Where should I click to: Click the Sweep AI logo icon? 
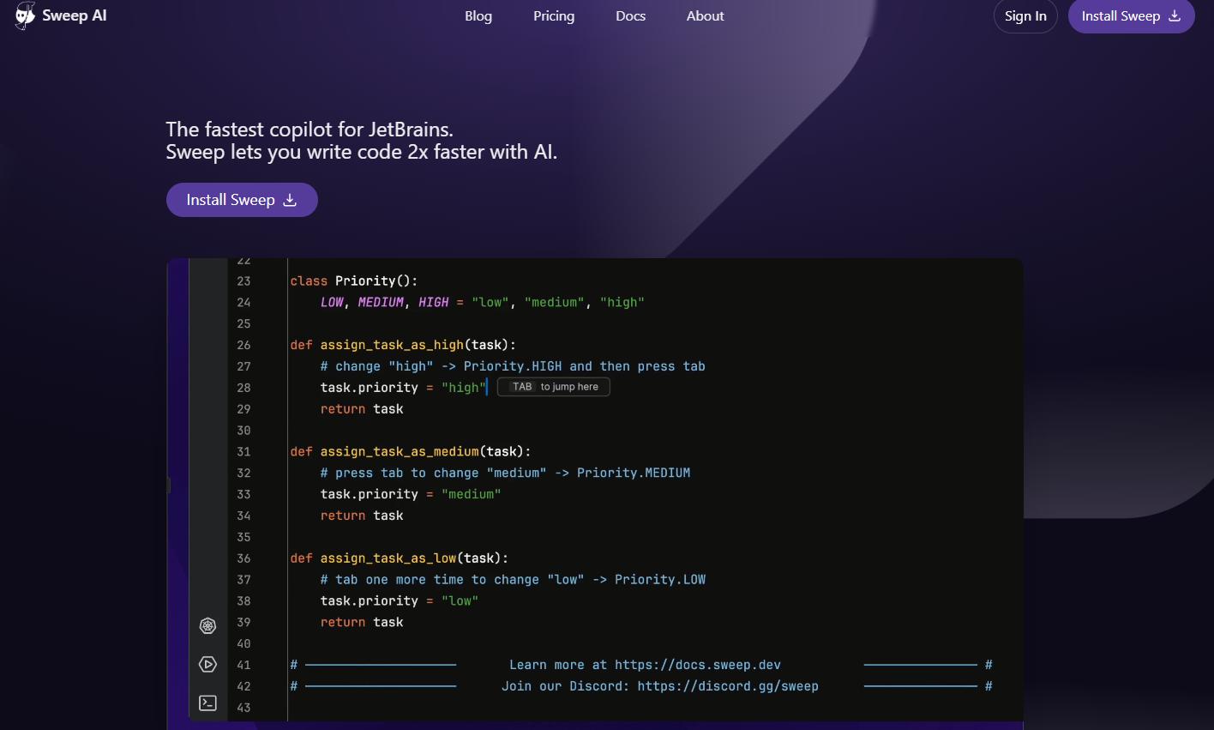pyautogui.click(x=25, y=15)
